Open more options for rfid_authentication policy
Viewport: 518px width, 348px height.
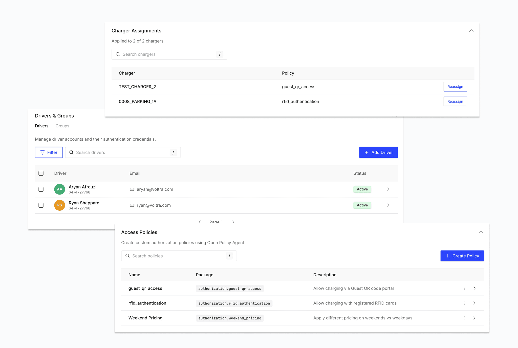point(465,303)
